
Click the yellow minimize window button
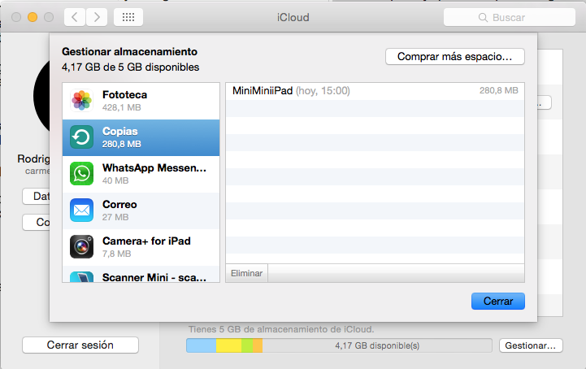point(33,17)
